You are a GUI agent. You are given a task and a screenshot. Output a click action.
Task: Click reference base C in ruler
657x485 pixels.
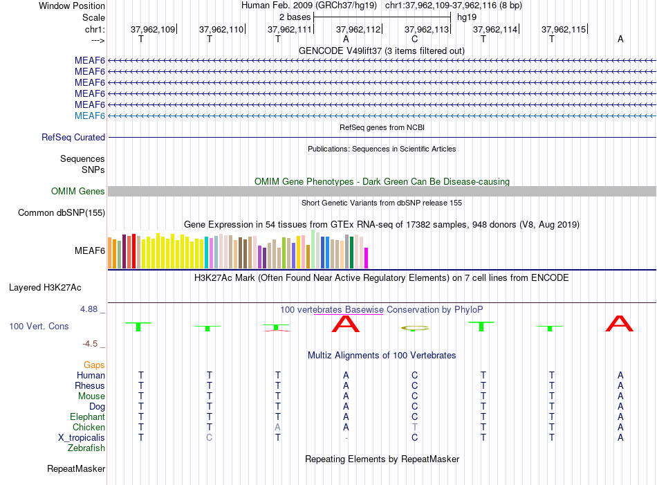point(414,39)
